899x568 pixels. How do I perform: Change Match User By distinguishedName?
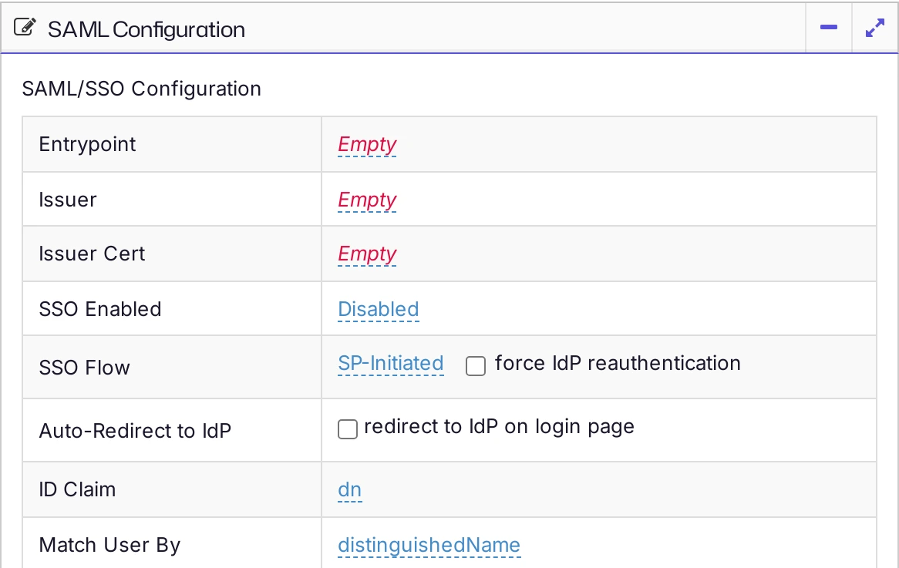point(429,545)
